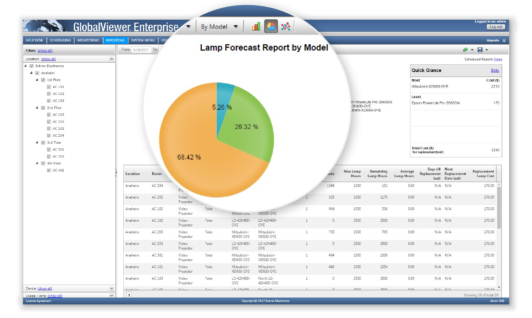
Task: Sort by Next Replacement Date column header
Action: click(x=455, y=174)
